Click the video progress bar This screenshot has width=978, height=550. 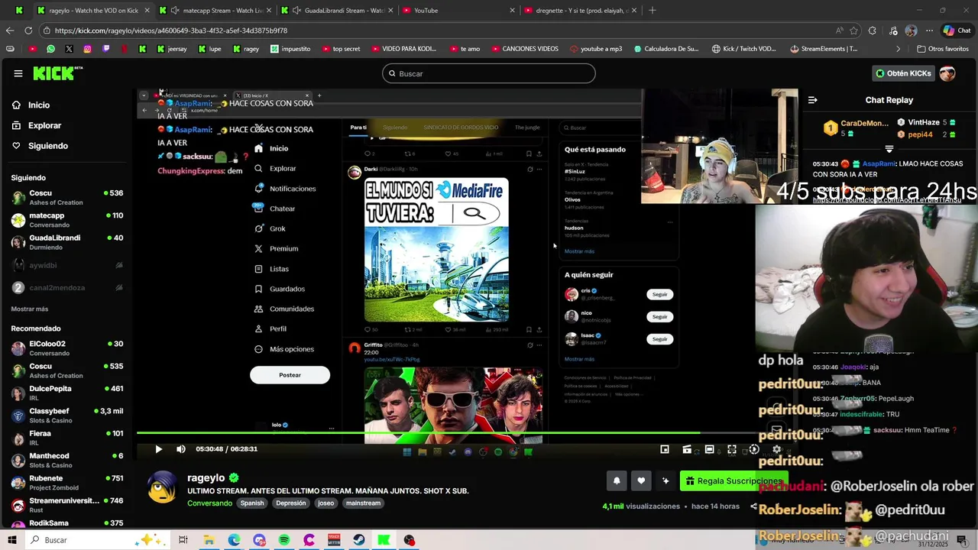point(466,434)
